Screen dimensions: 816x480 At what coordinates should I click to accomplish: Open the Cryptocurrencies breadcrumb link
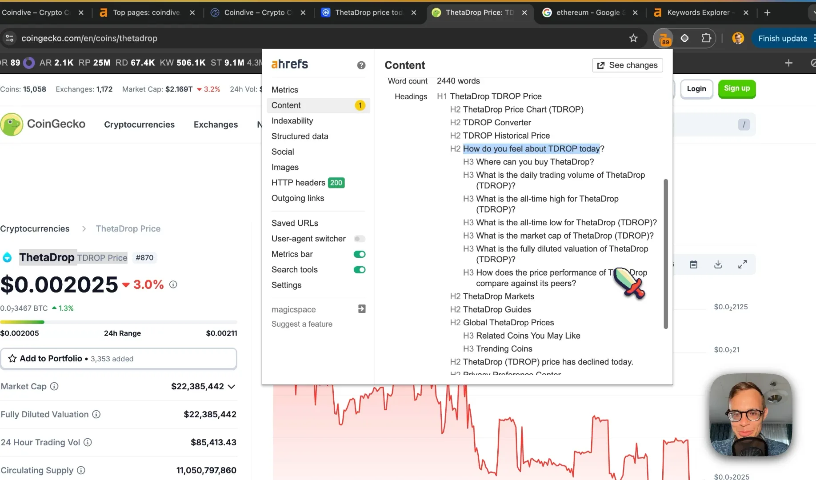(35, 228)
